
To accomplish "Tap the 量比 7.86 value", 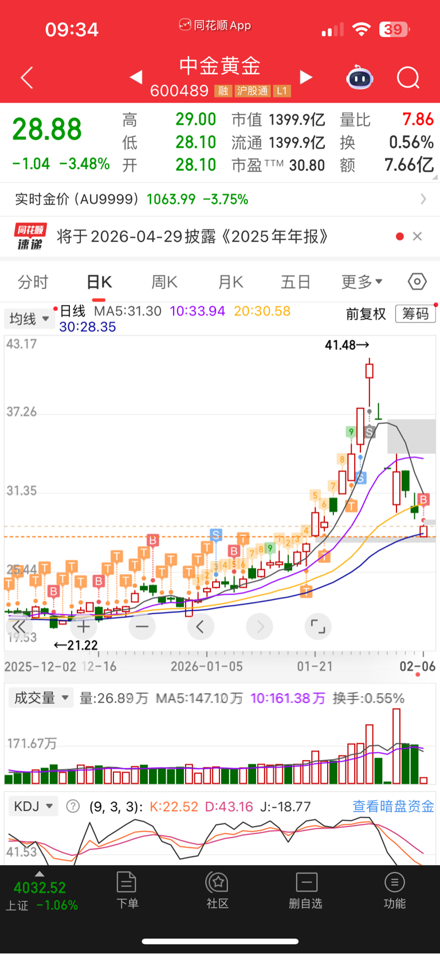I will (418, 119).
